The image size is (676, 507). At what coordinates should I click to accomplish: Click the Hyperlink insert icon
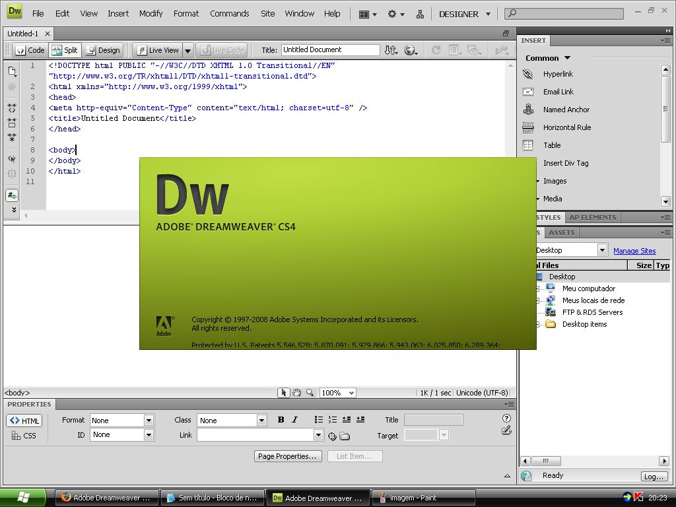pos(527,74)
